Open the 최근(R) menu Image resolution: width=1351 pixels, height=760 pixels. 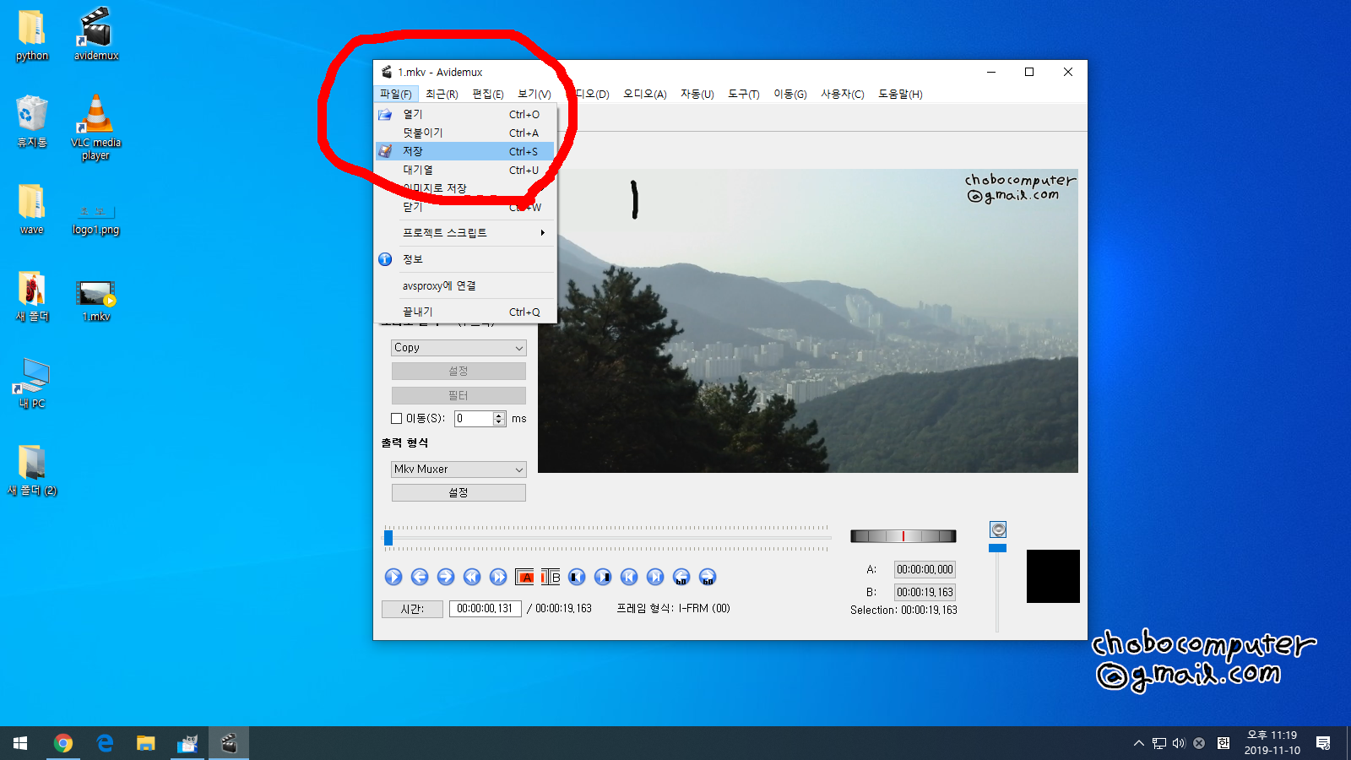(442, 94)
